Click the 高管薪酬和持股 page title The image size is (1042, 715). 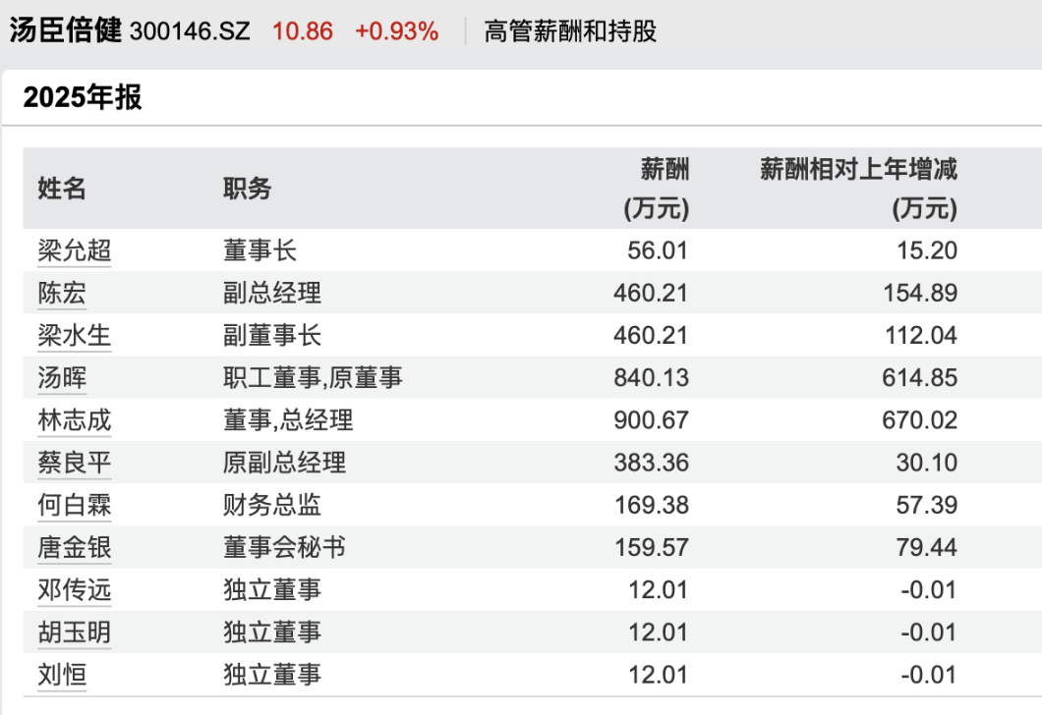[570, 31]
